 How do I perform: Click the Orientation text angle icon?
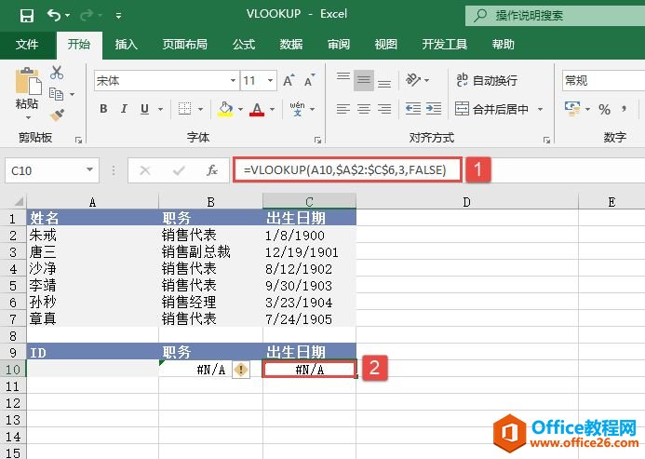coord(413,79)
